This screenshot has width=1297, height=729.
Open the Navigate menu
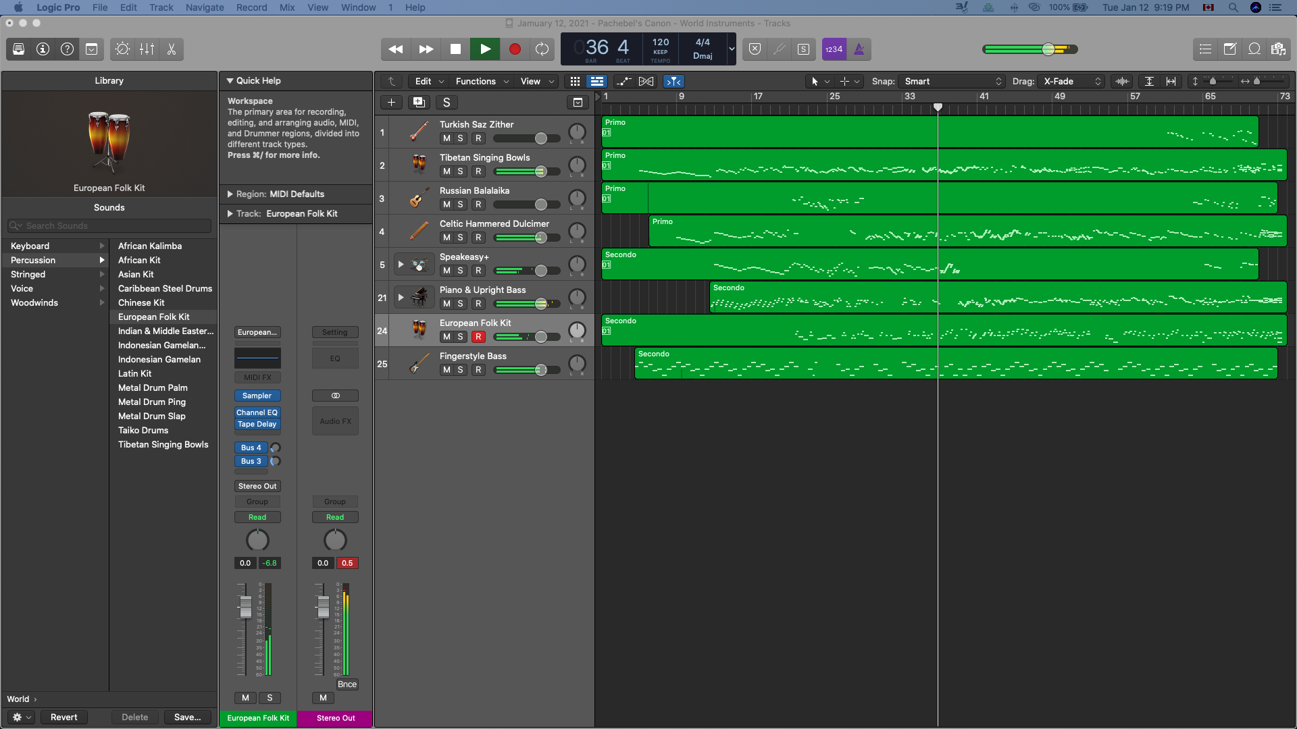(x=205, y=7)
